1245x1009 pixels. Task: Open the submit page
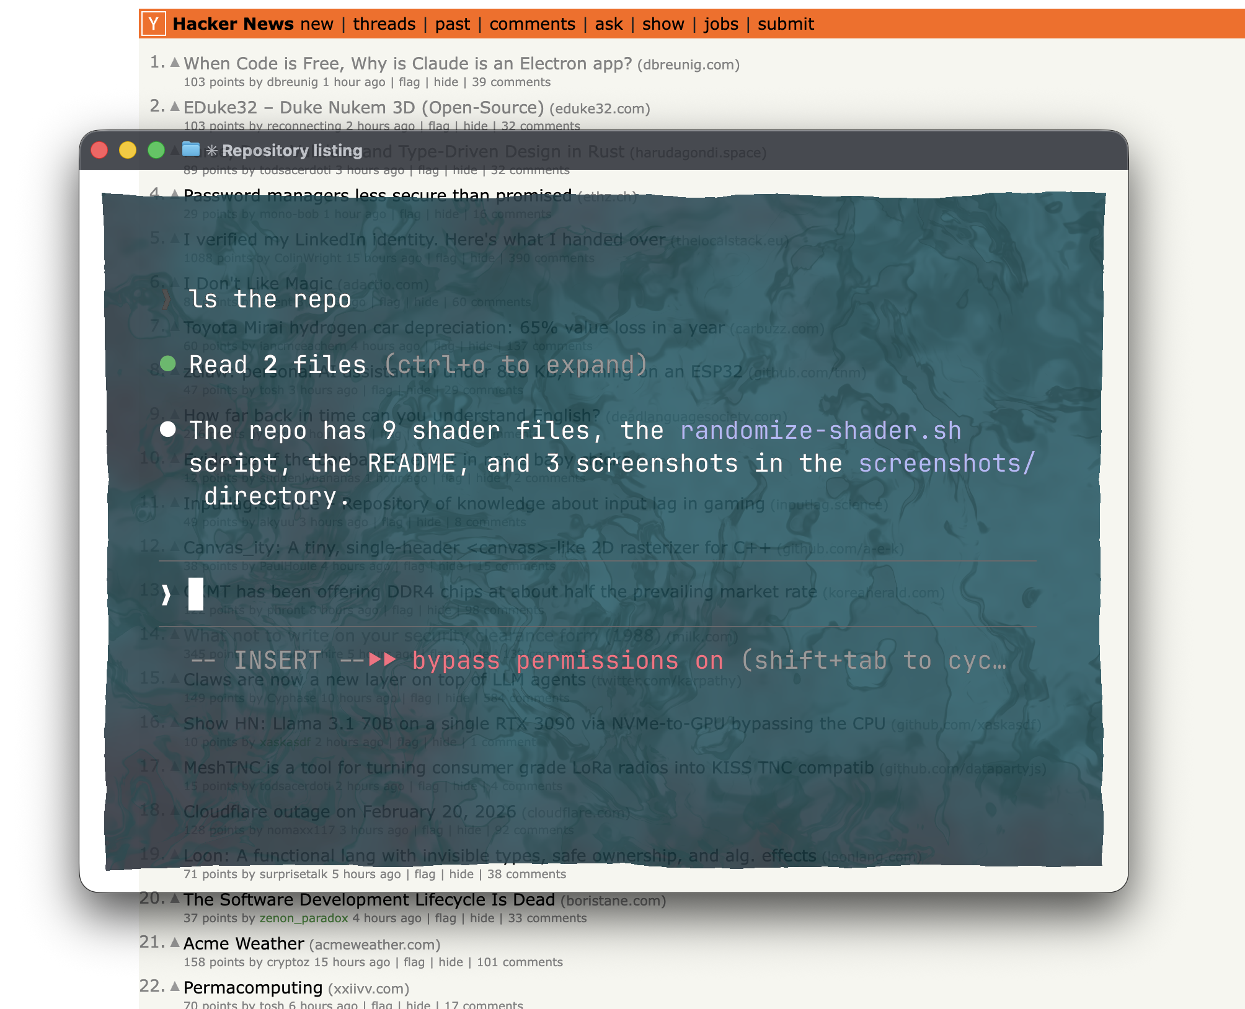tap(785, 24)
